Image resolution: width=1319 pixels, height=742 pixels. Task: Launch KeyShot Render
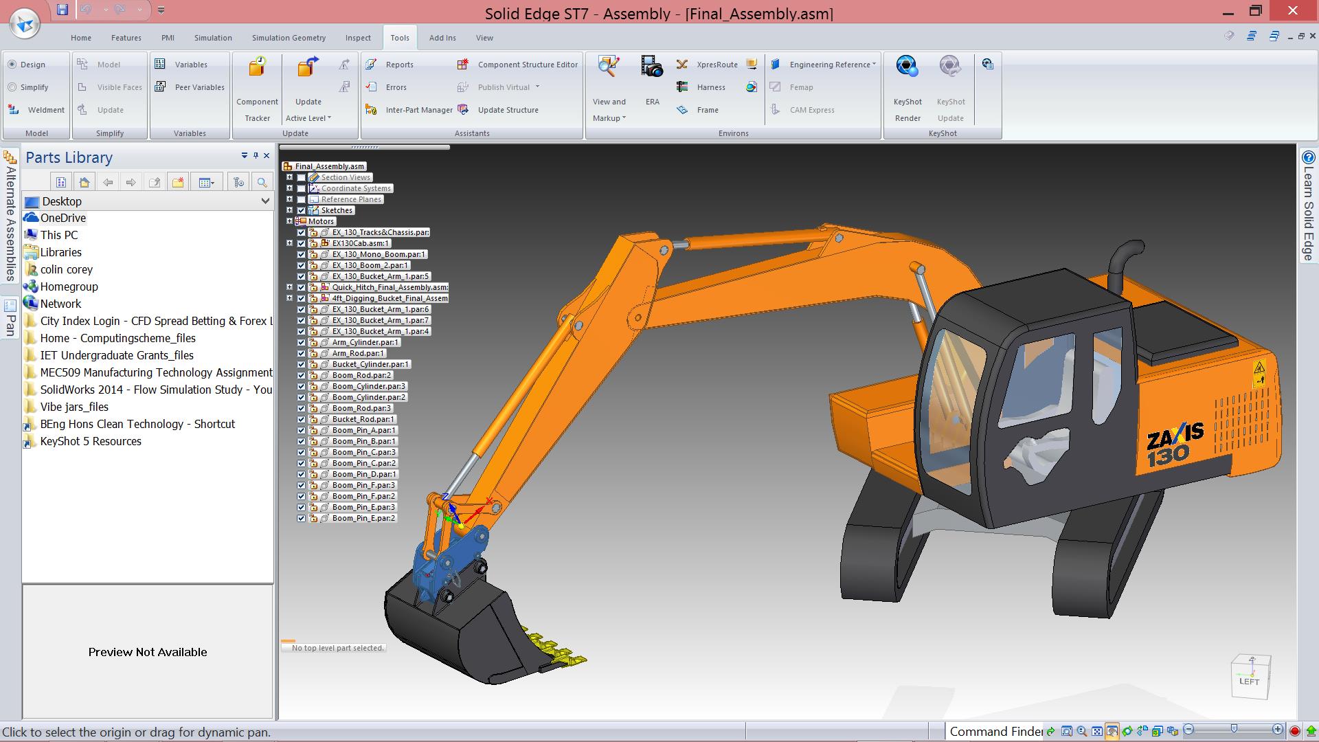tap(907, 89)
